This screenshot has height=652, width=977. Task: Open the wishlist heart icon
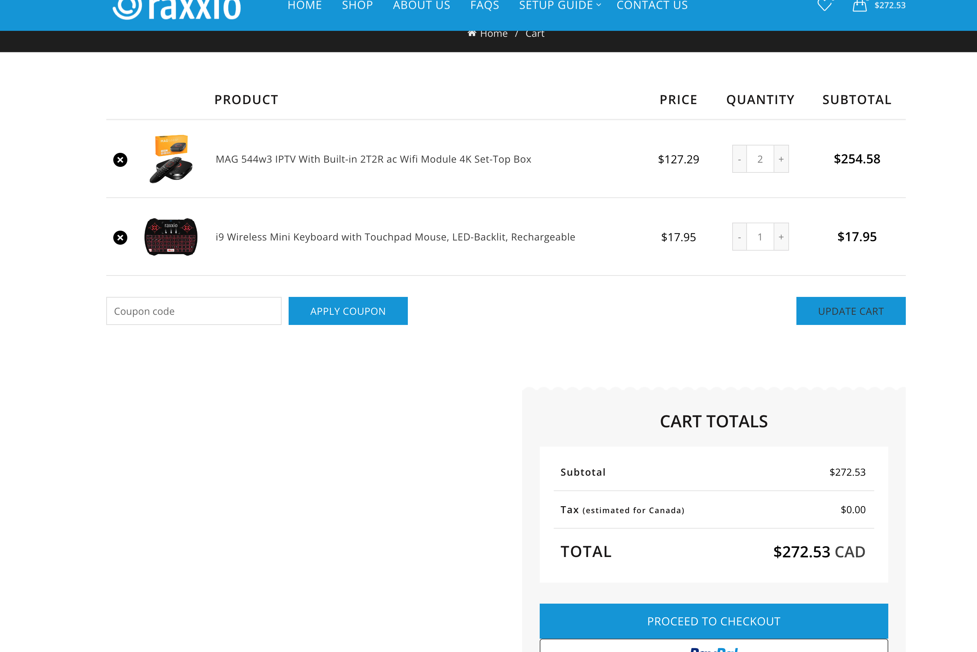tap(824, 5)
